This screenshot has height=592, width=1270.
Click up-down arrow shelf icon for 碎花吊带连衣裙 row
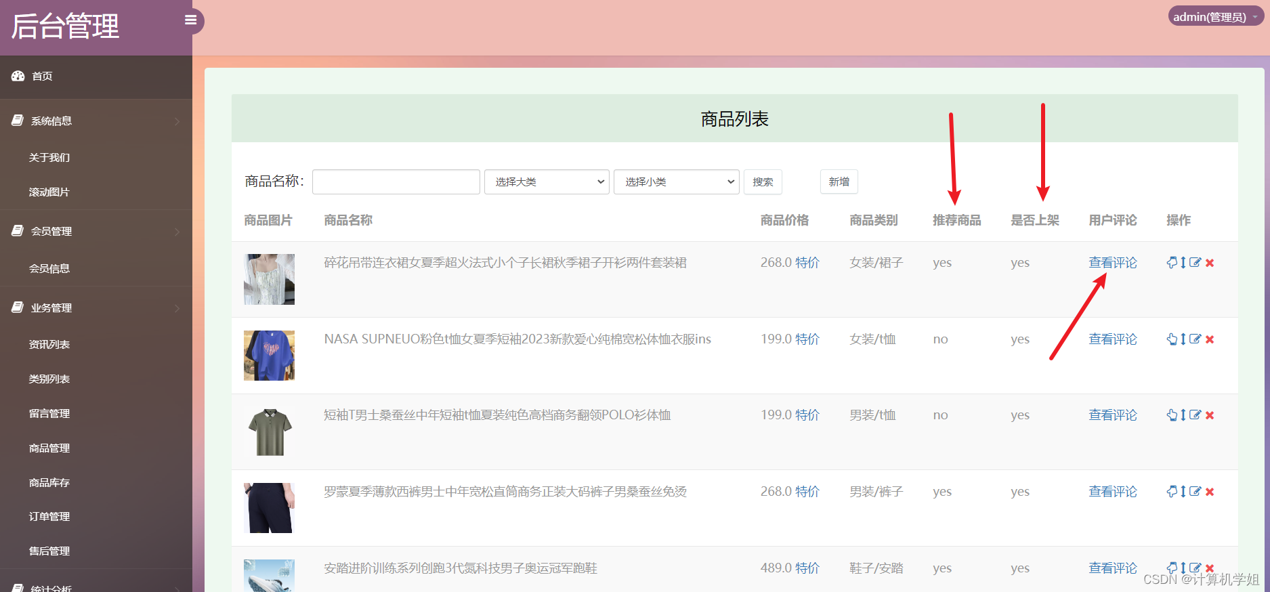pos(1183,262)
